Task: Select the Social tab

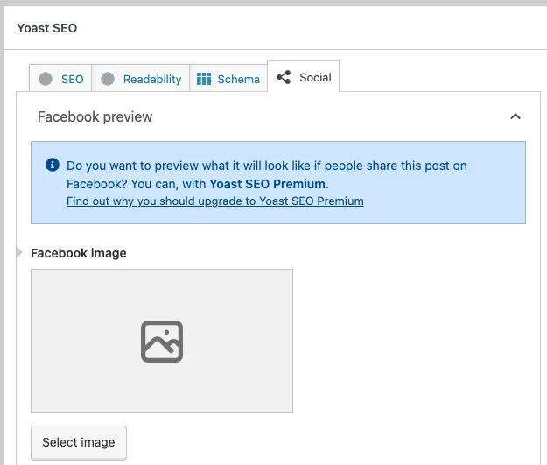Action: [314, 77]
